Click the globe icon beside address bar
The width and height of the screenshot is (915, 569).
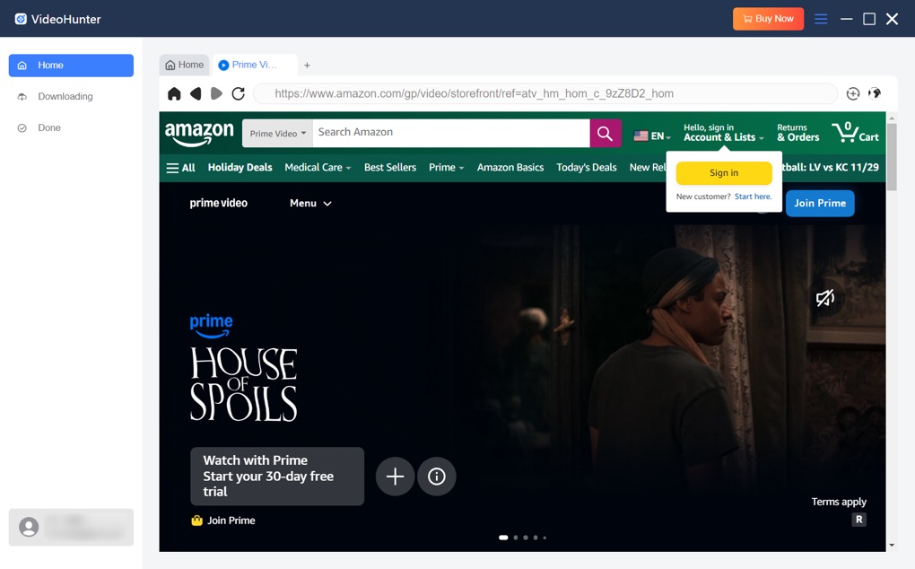(x=874, y=93)
